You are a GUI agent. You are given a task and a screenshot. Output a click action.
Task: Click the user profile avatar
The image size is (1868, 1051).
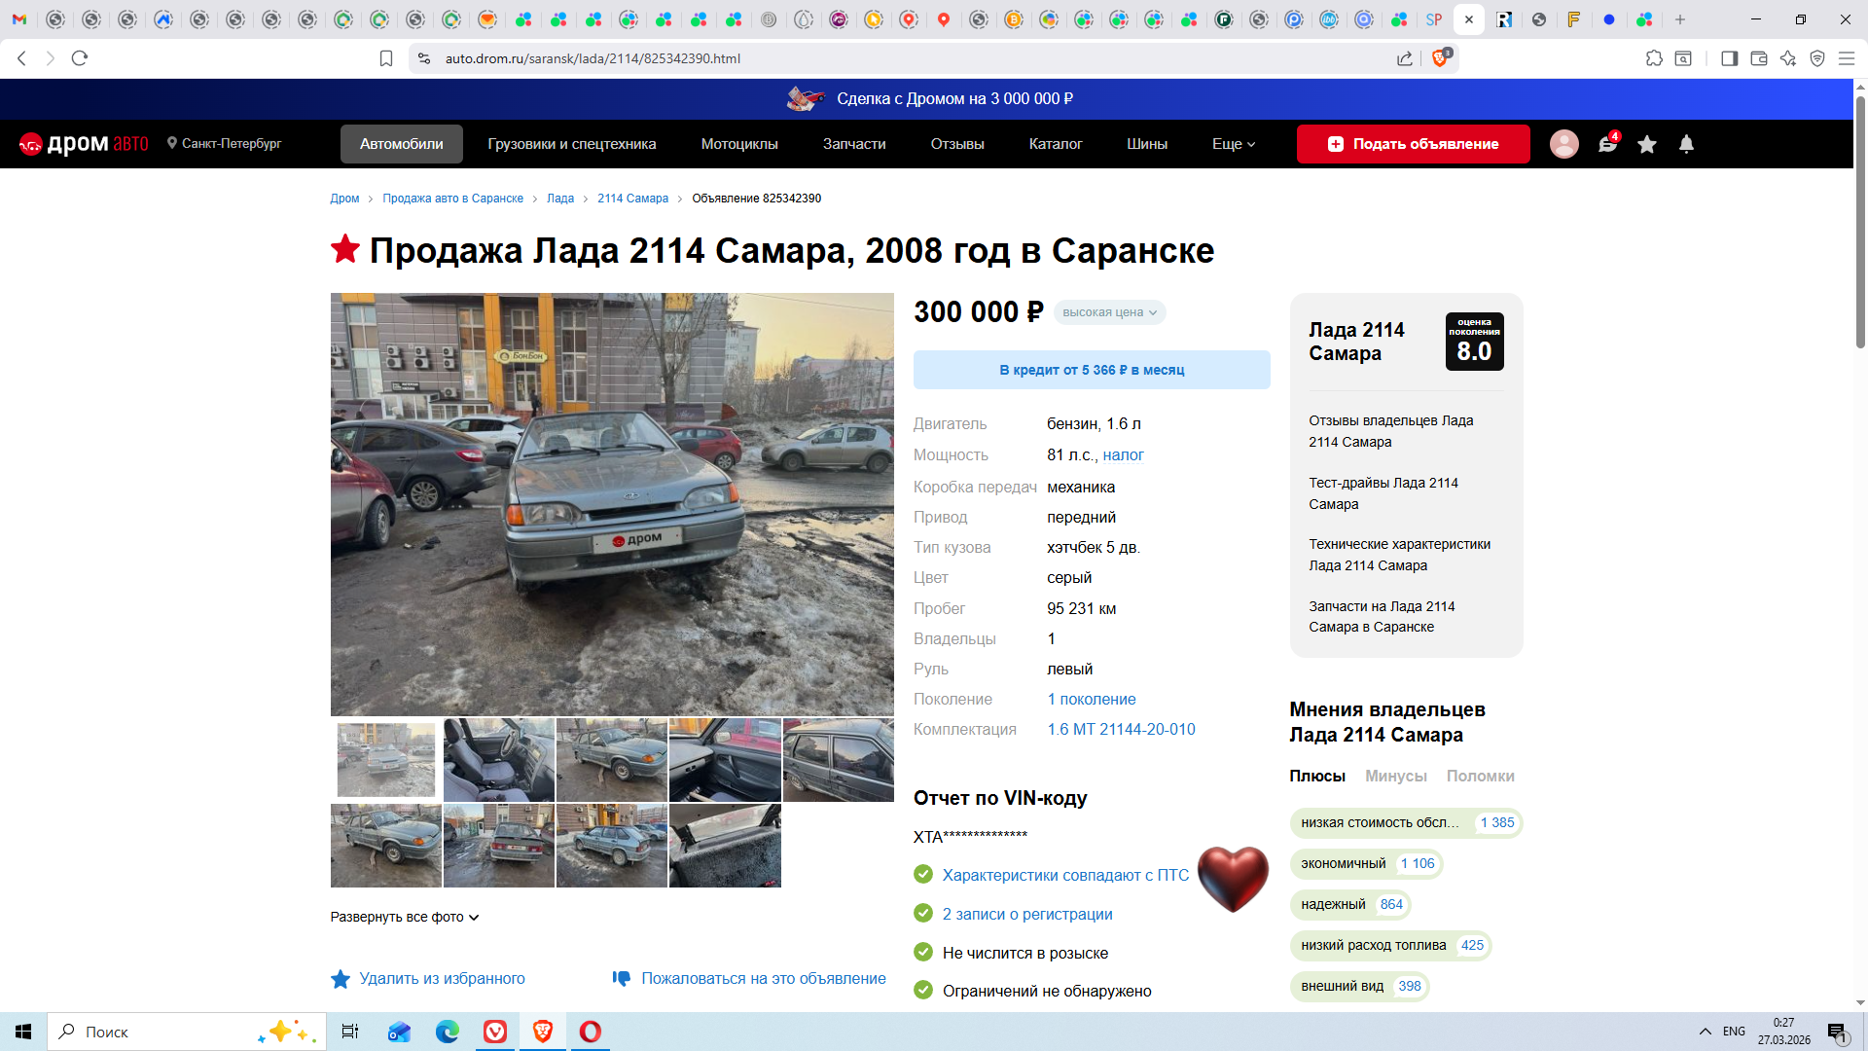tap(1563, 144)
